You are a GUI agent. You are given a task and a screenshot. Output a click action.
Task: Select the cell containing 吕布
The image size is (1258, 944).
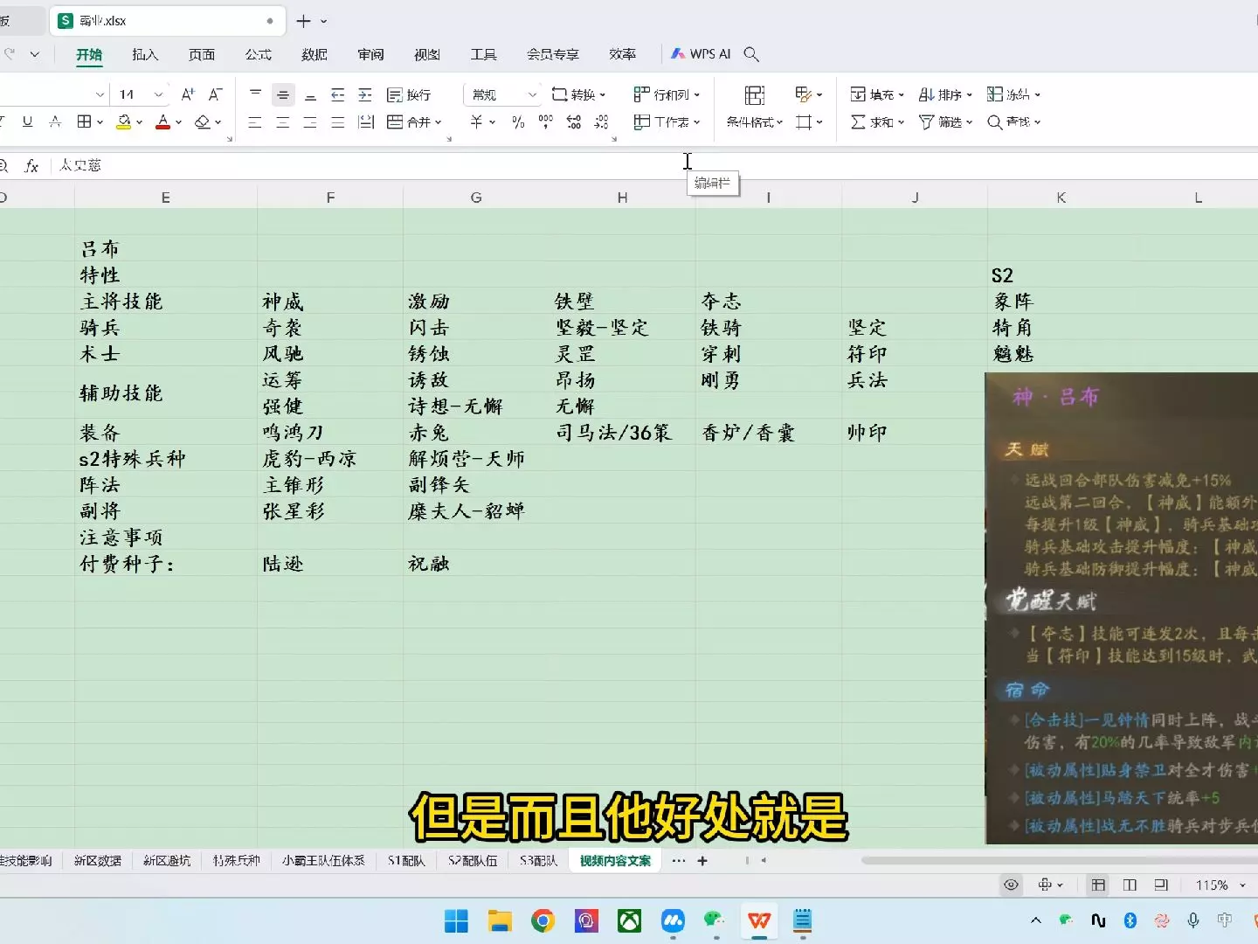(166, 249)
